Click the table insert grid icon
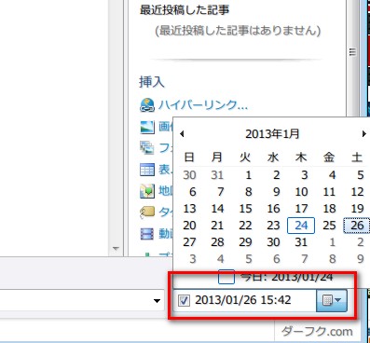 (x=147, y=170)
